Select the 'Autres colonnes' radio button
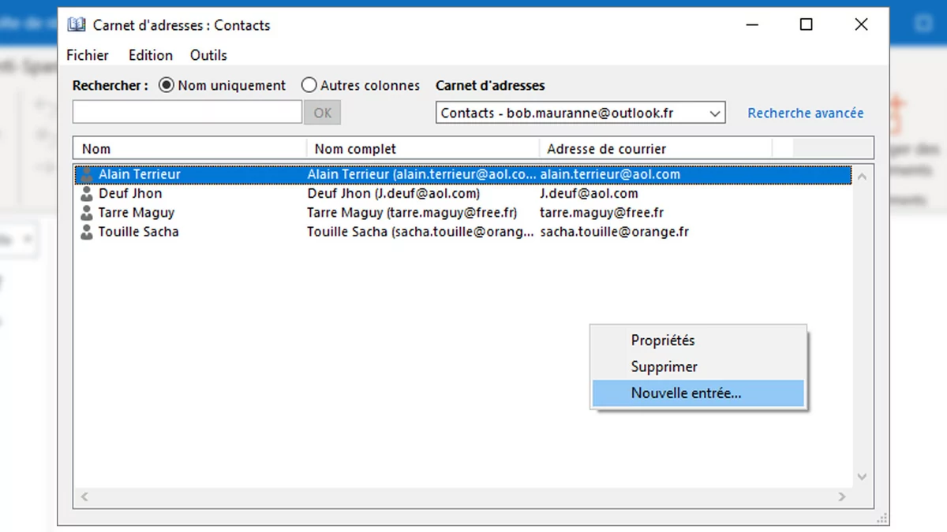This screenshot has width=947, height=532. coord(309,85)
